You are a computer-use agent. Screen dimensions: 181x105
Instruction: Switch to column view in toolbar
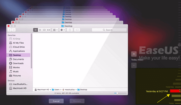coord(44,30)
